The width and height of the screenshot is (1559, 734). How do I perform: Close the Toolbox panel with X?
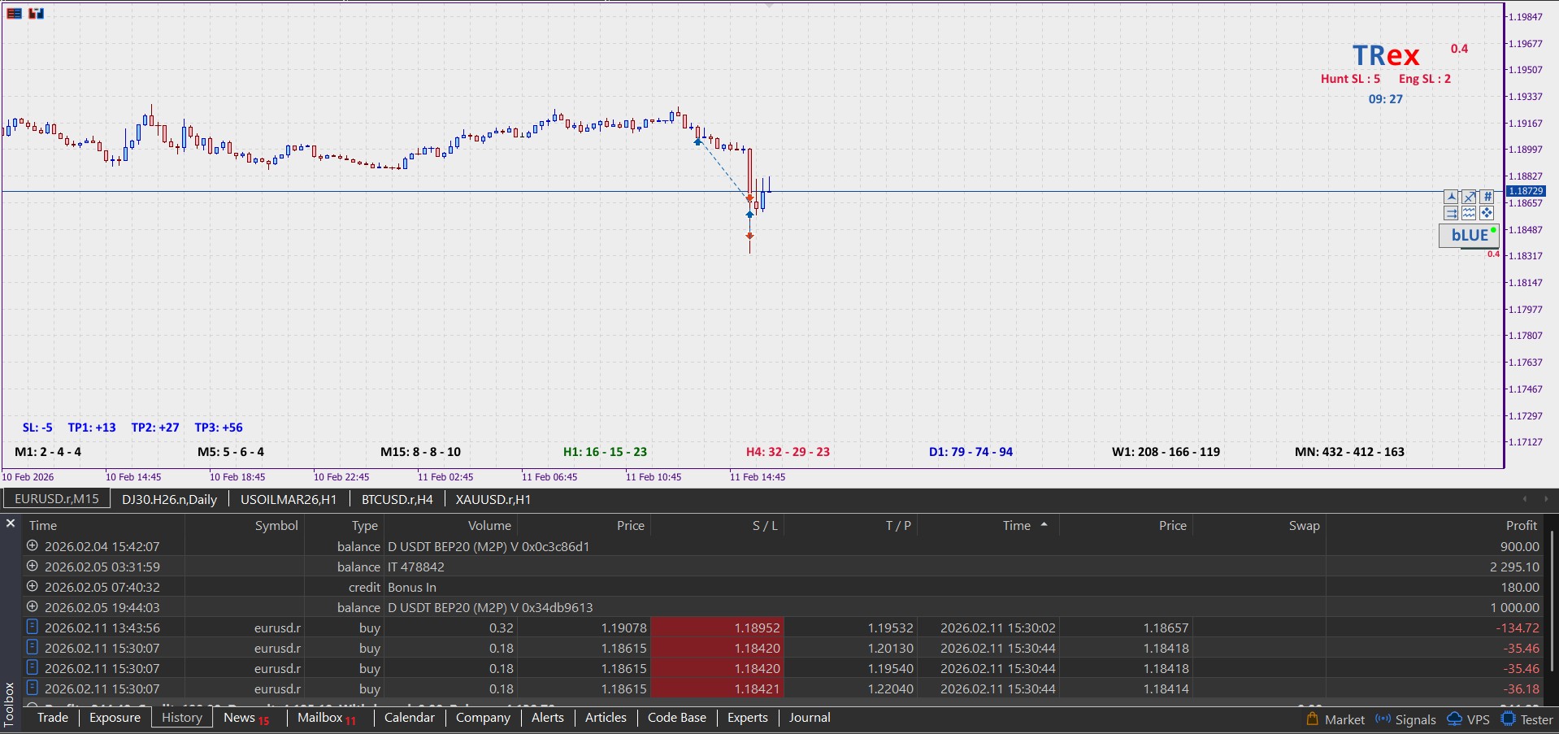(11, 523)
